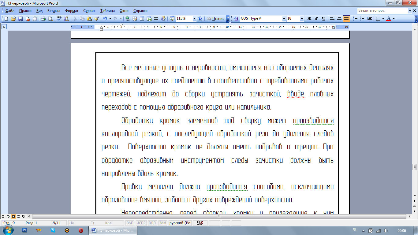
Task: Open the Styles and Formatting pane icon
Action: click(236, 19)
